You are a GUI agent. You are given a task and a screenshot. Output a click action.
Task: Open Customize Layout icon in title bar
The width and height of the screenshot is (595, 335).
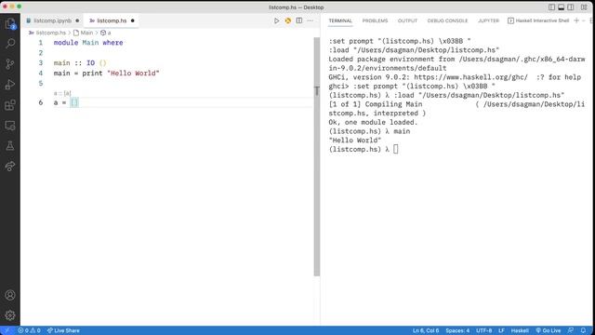584,7
